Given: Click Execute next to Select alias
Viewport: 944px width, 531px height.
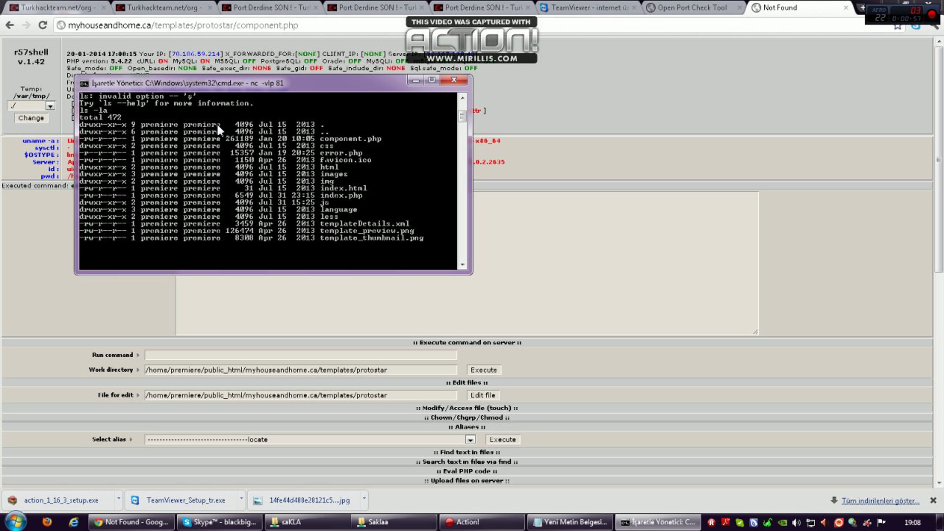Looking at the screenshot, I should [503, 439].
